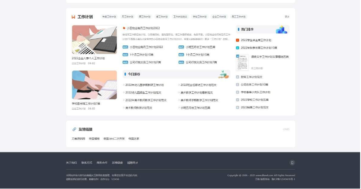Click the orange W logo beside 工作计划
This screenshot has height=189, width=361.
[x=73, y=17]
